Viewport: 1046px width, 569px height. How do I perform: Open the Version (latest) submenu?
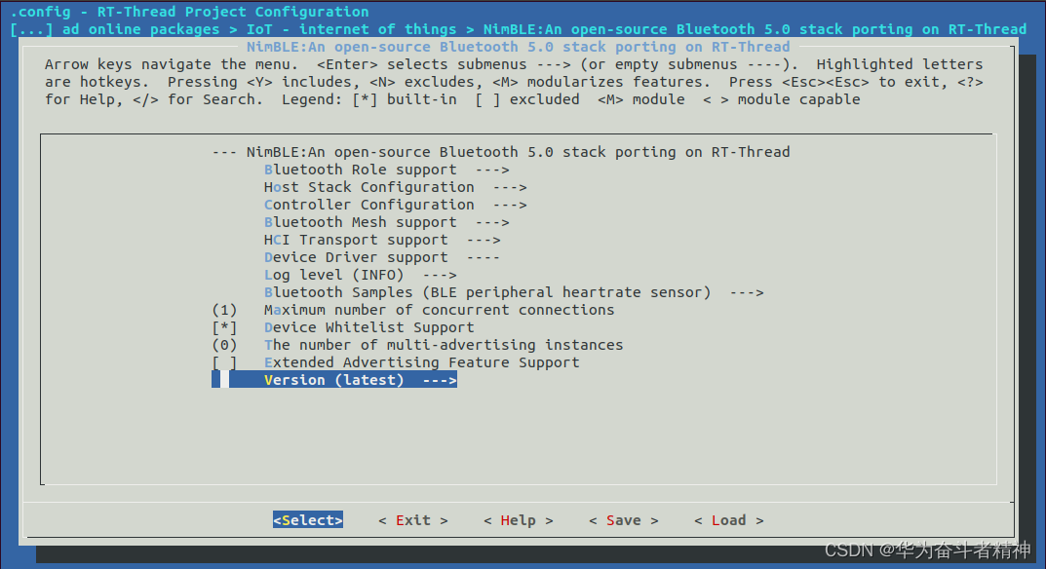tap(331, 379)
